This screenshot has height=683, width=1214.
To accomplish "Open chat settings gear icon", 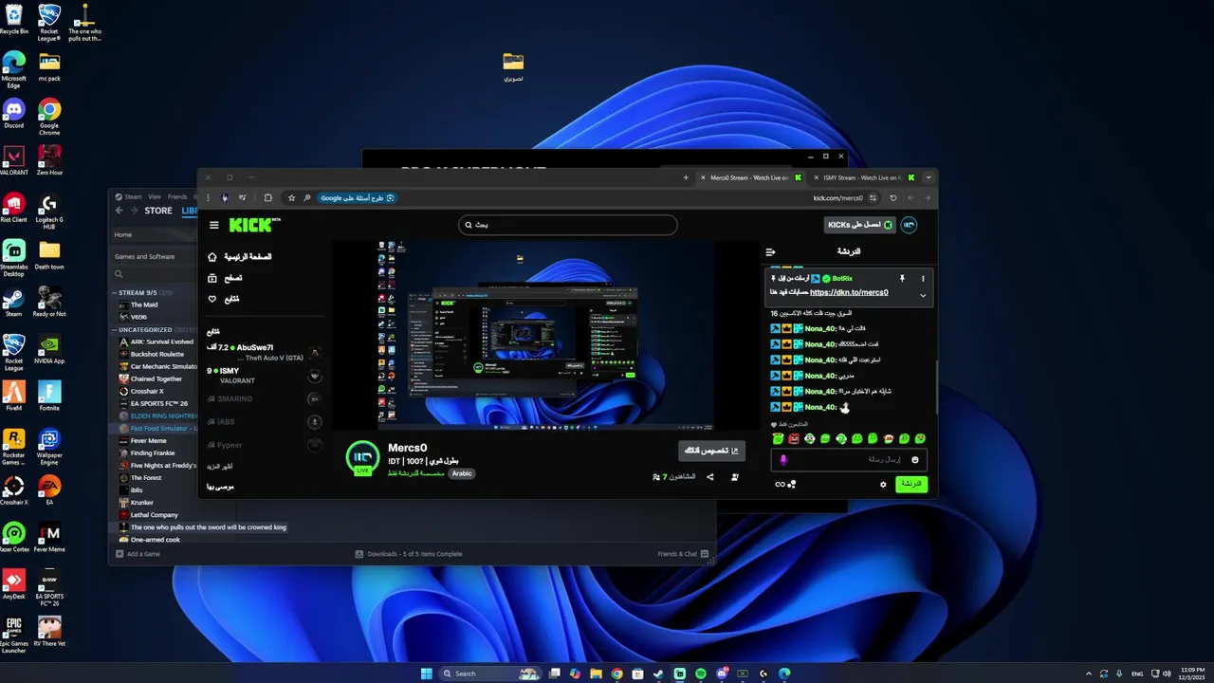I will point(883,484).
